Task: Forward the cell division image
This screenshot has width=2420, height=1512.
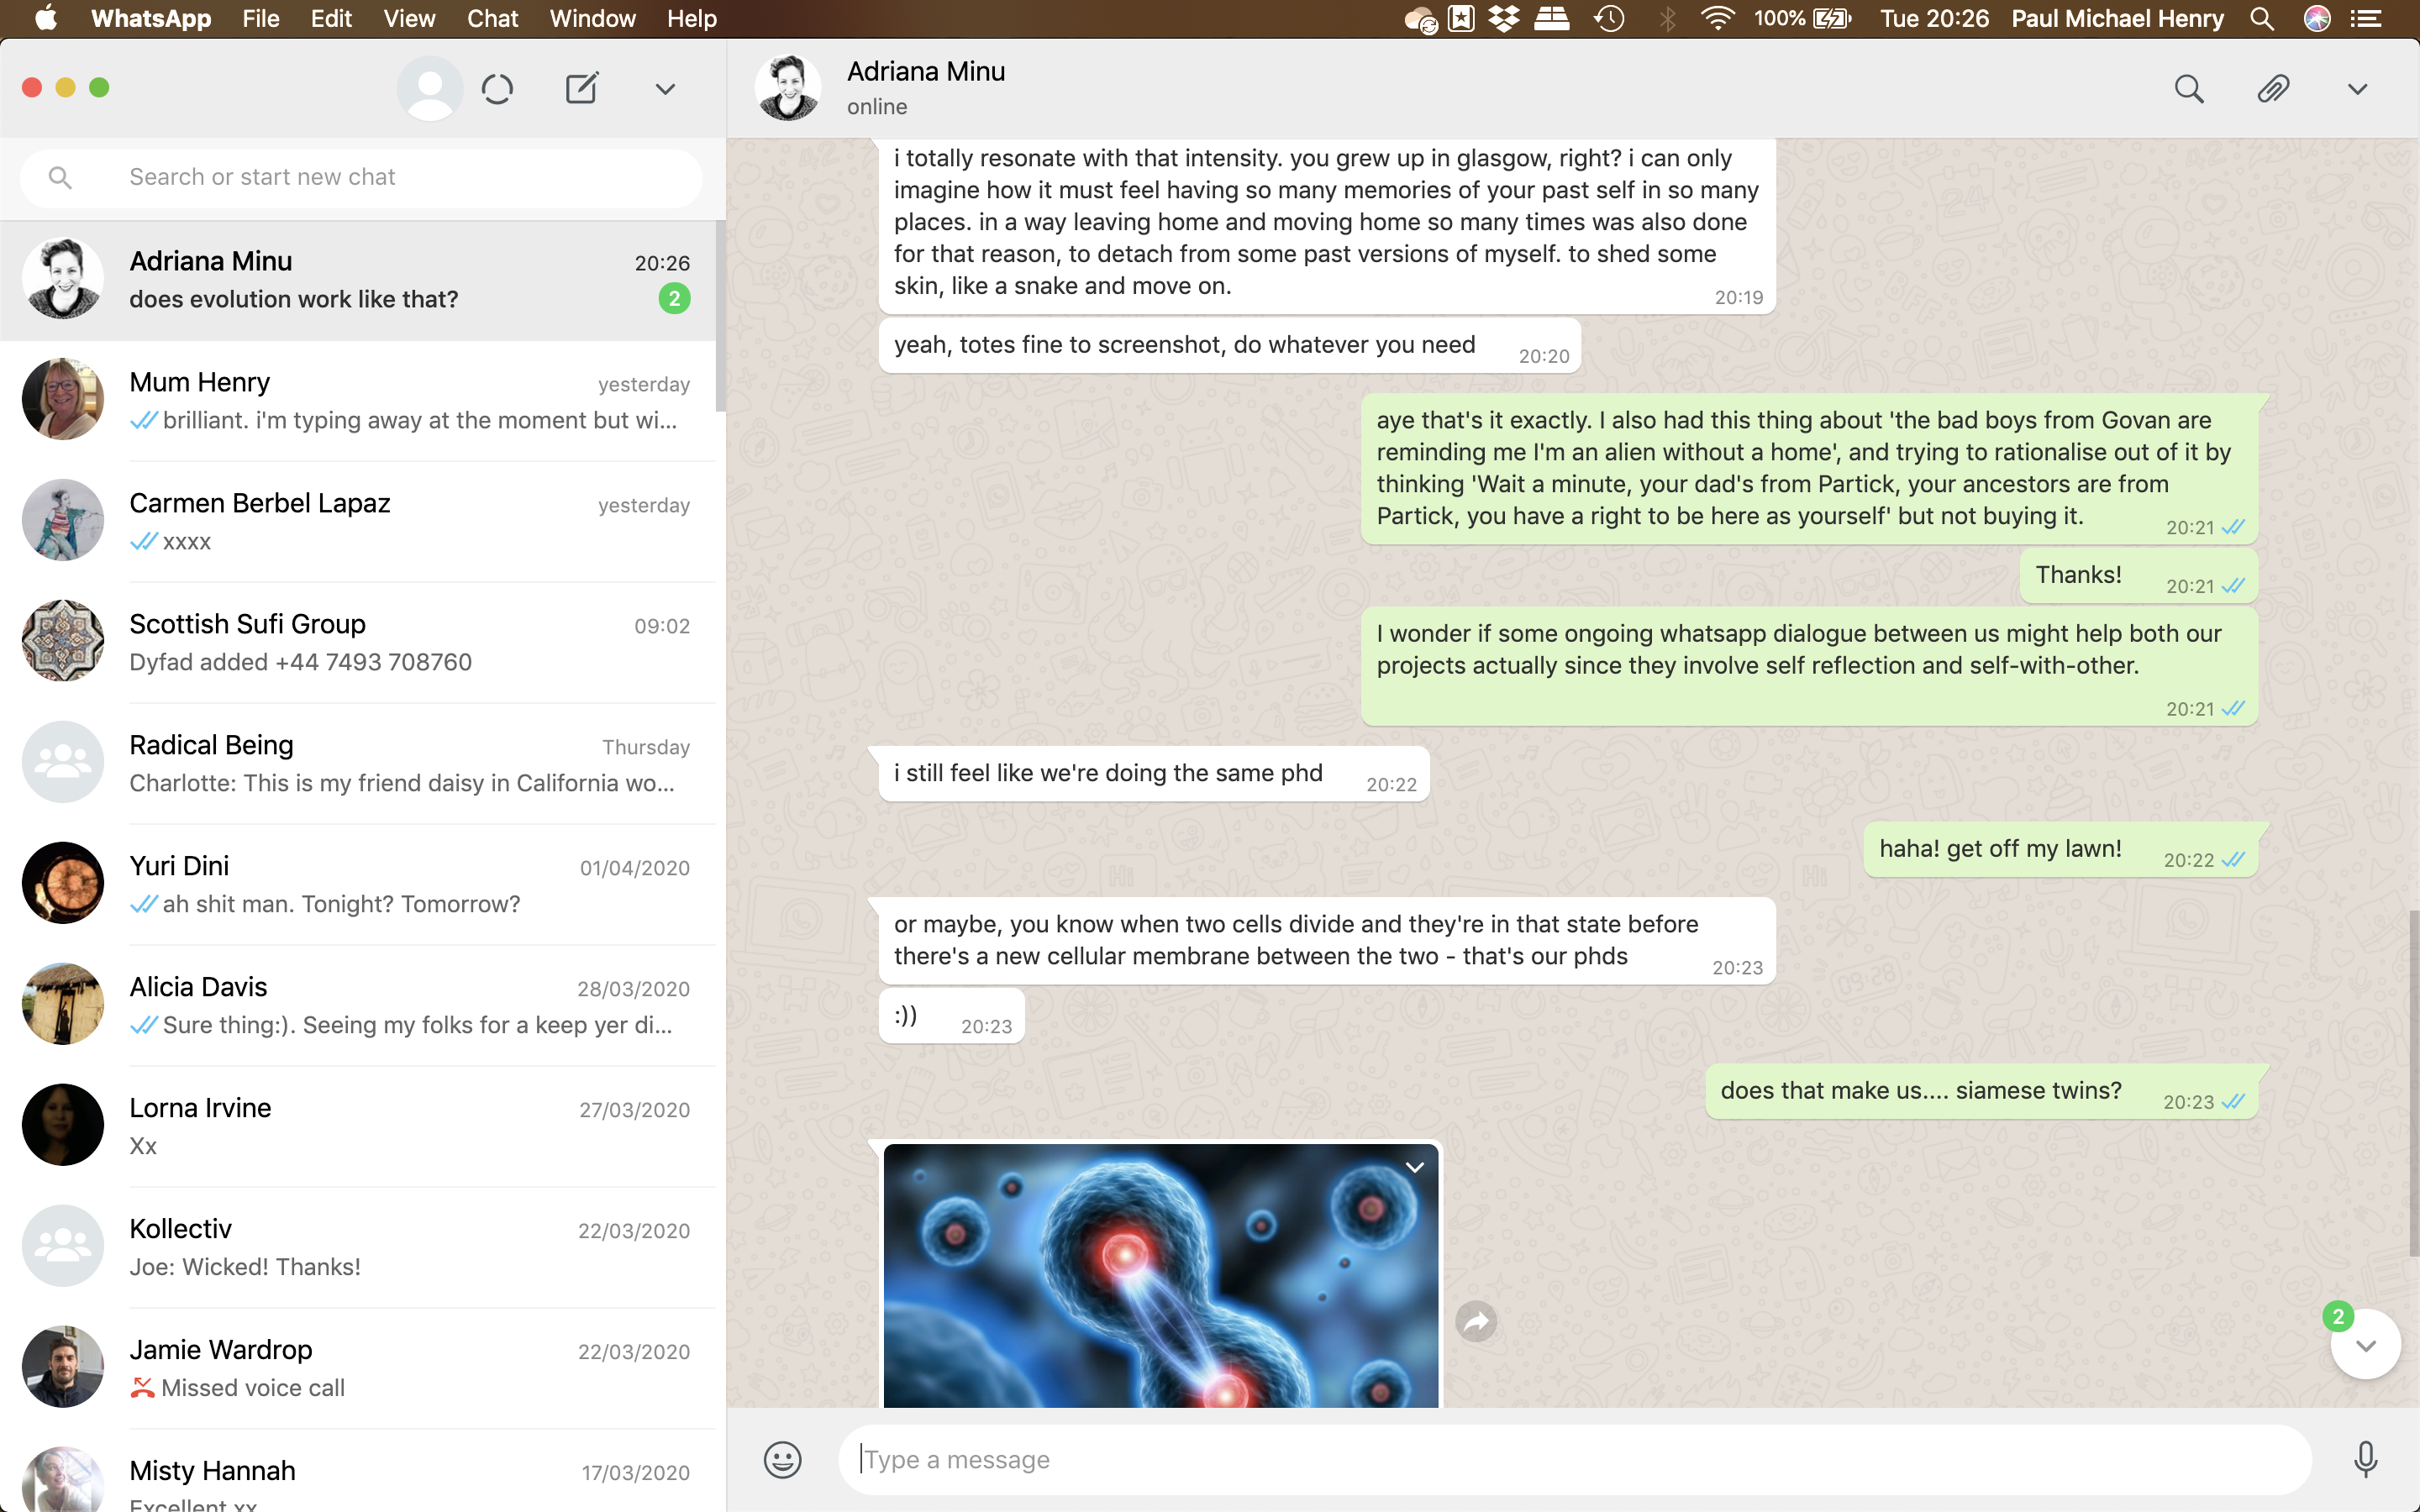Action: [x=1476, y=1322]
